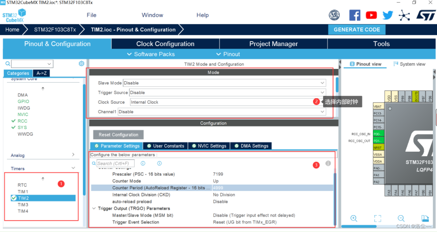This screenshot has height=232, width=437.
Task: Click the parameter search magnifier icon
Action: [94, 164]
